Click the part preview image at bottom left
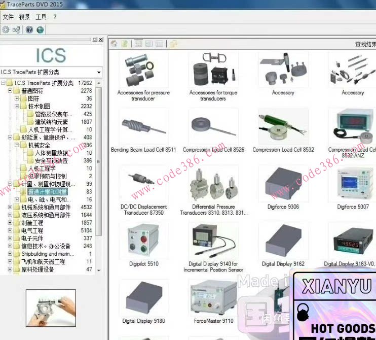This screenshot has width=376, height=340. pos(51,308)
